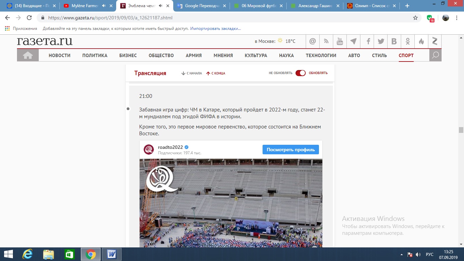Viewport: 464px width, 261px height.
Task: Open ПОЛИТИКА section
Action: (95, 55)
